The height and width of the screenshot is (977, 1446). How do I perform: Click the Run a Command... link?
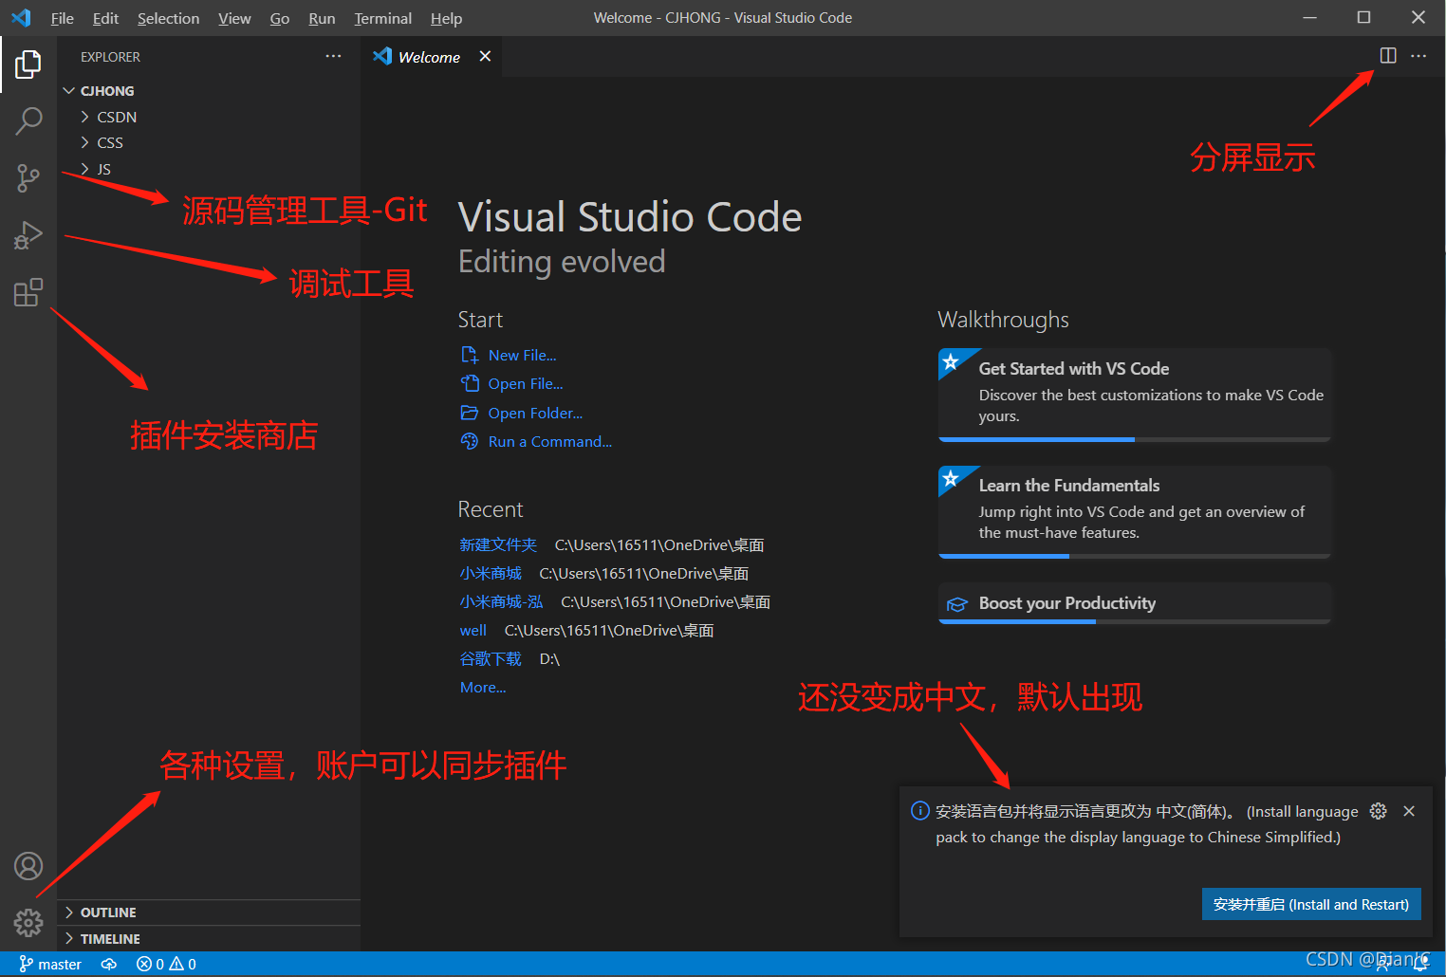point(549,442)
